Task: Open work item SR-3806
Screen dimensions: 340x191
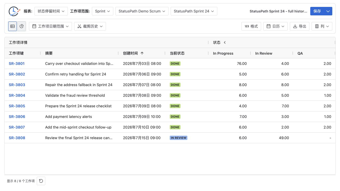Action: (x=17, y=117)
